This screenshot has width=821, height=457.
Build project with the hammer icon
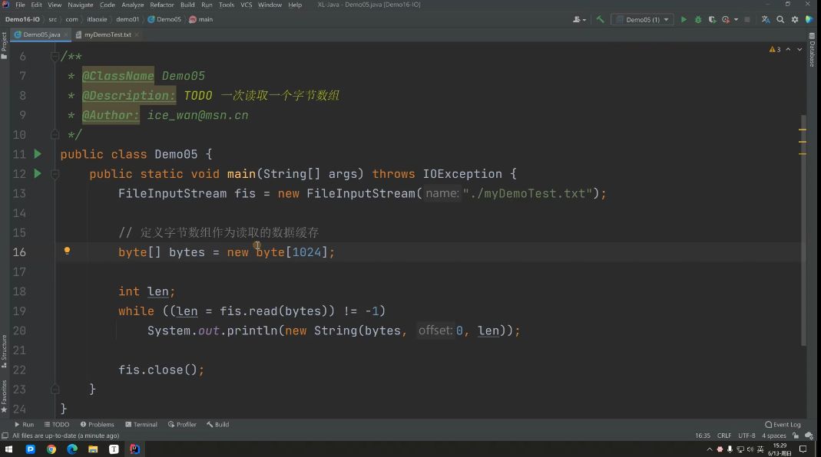coord(600,19)
